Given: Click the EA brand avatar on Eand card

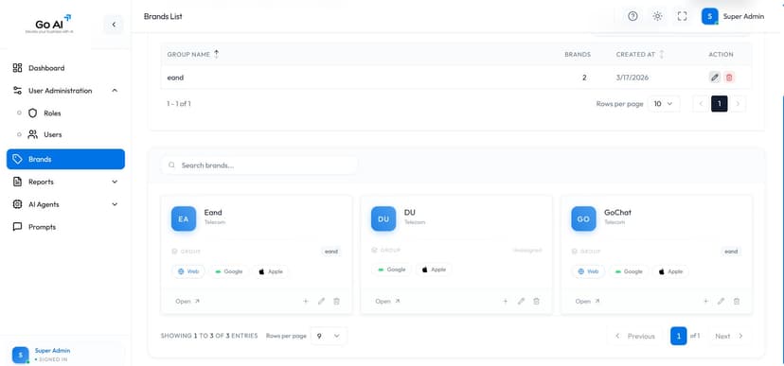Looking at the screenshot, I should [184, 218].
